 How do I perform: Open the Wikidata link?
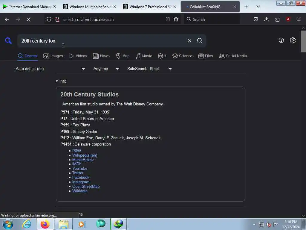click(x=80, y=191)
